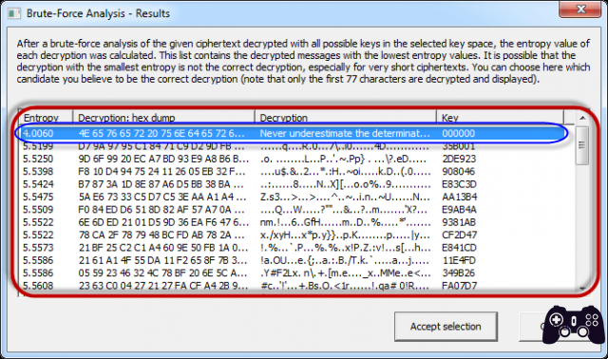Click decryption text starting 'Z.s3...>'
This screenshot has height=359, width=608.
click(x=345, y=197)
